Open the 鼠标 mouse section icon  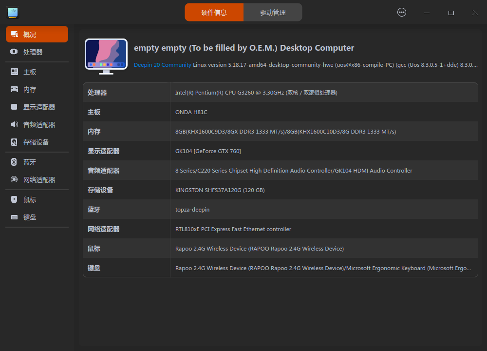15,199
